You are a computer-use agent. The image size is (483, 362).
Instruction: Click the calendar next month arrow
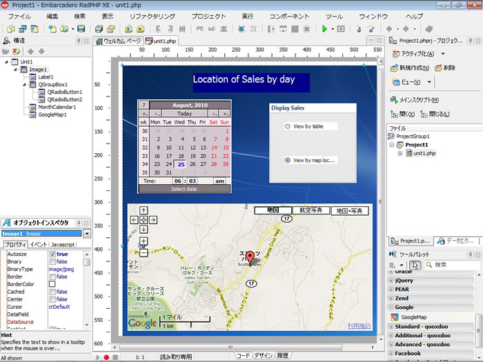pos(215,113)
